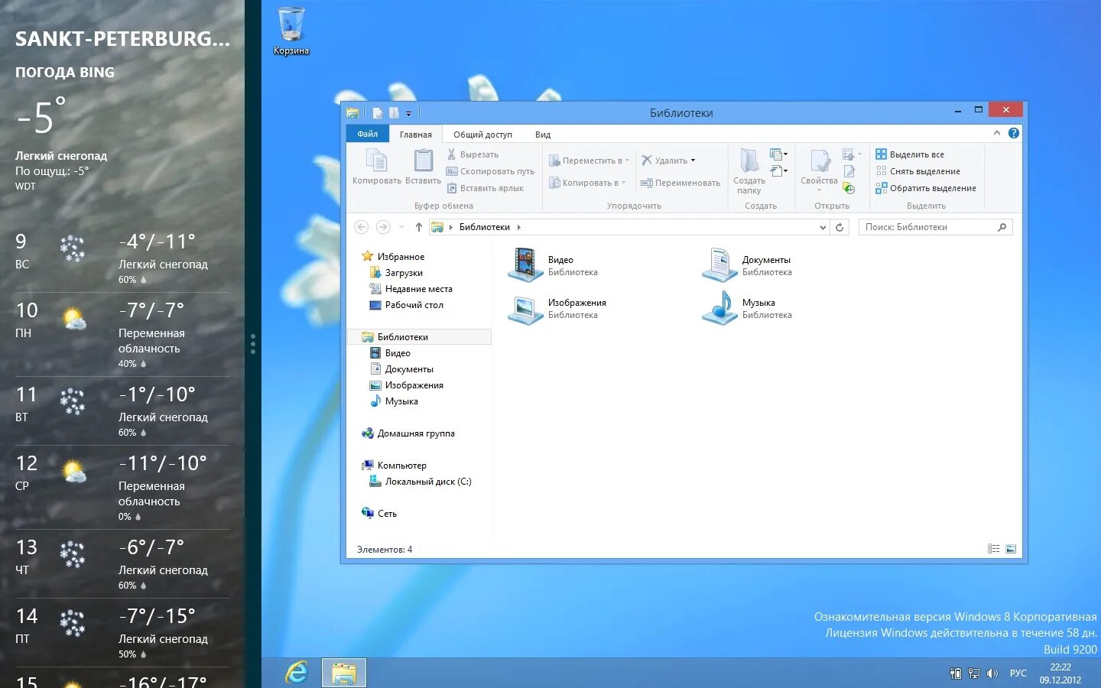Click the Изменить edit icon in Открыть group

click(849, 171)
